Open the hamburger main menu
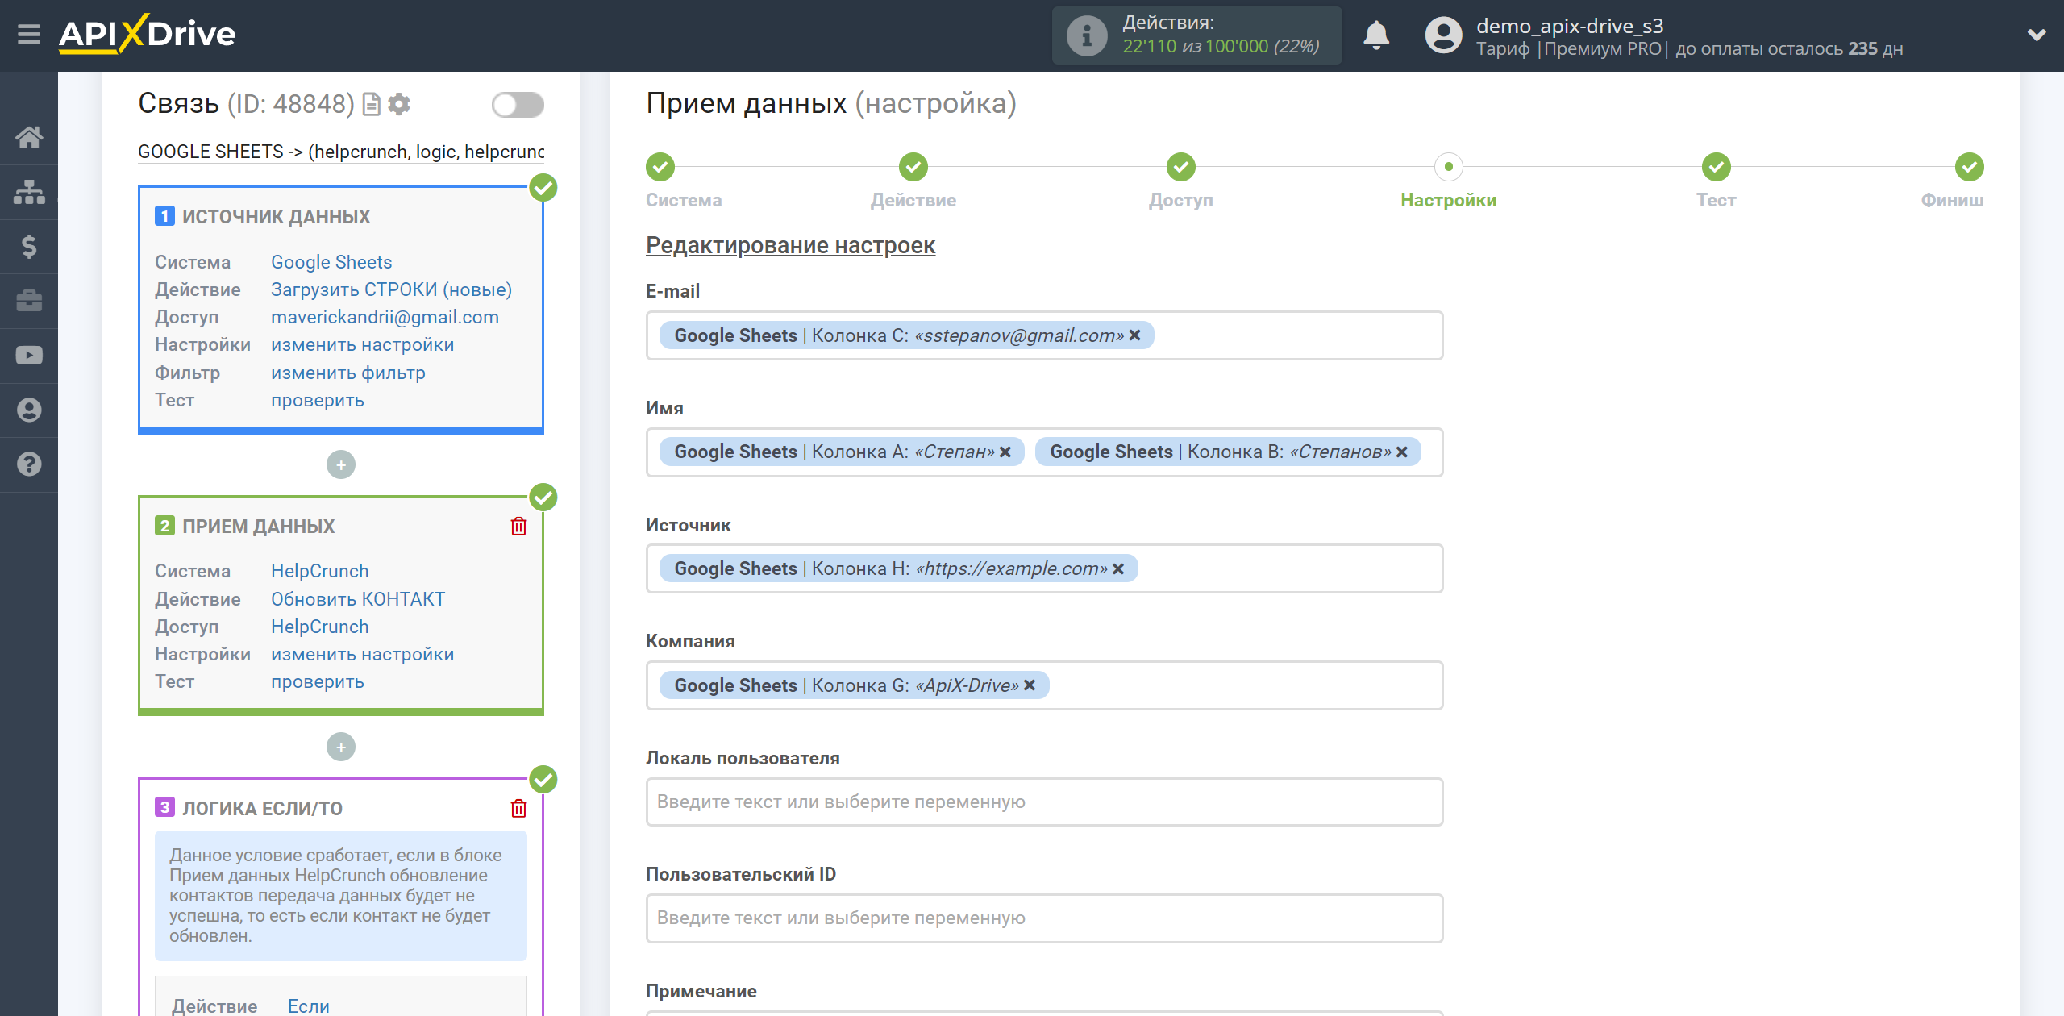 tap(29, 35)
